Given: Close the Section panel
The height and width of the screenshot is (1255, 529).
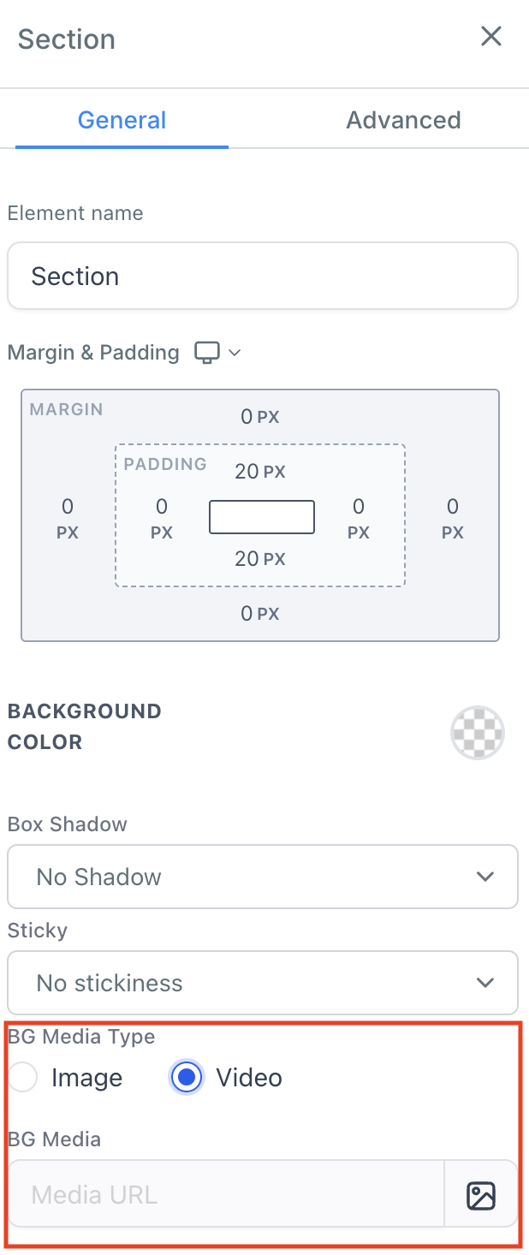Looking at the screenshot, I should (x=490, y=36).
